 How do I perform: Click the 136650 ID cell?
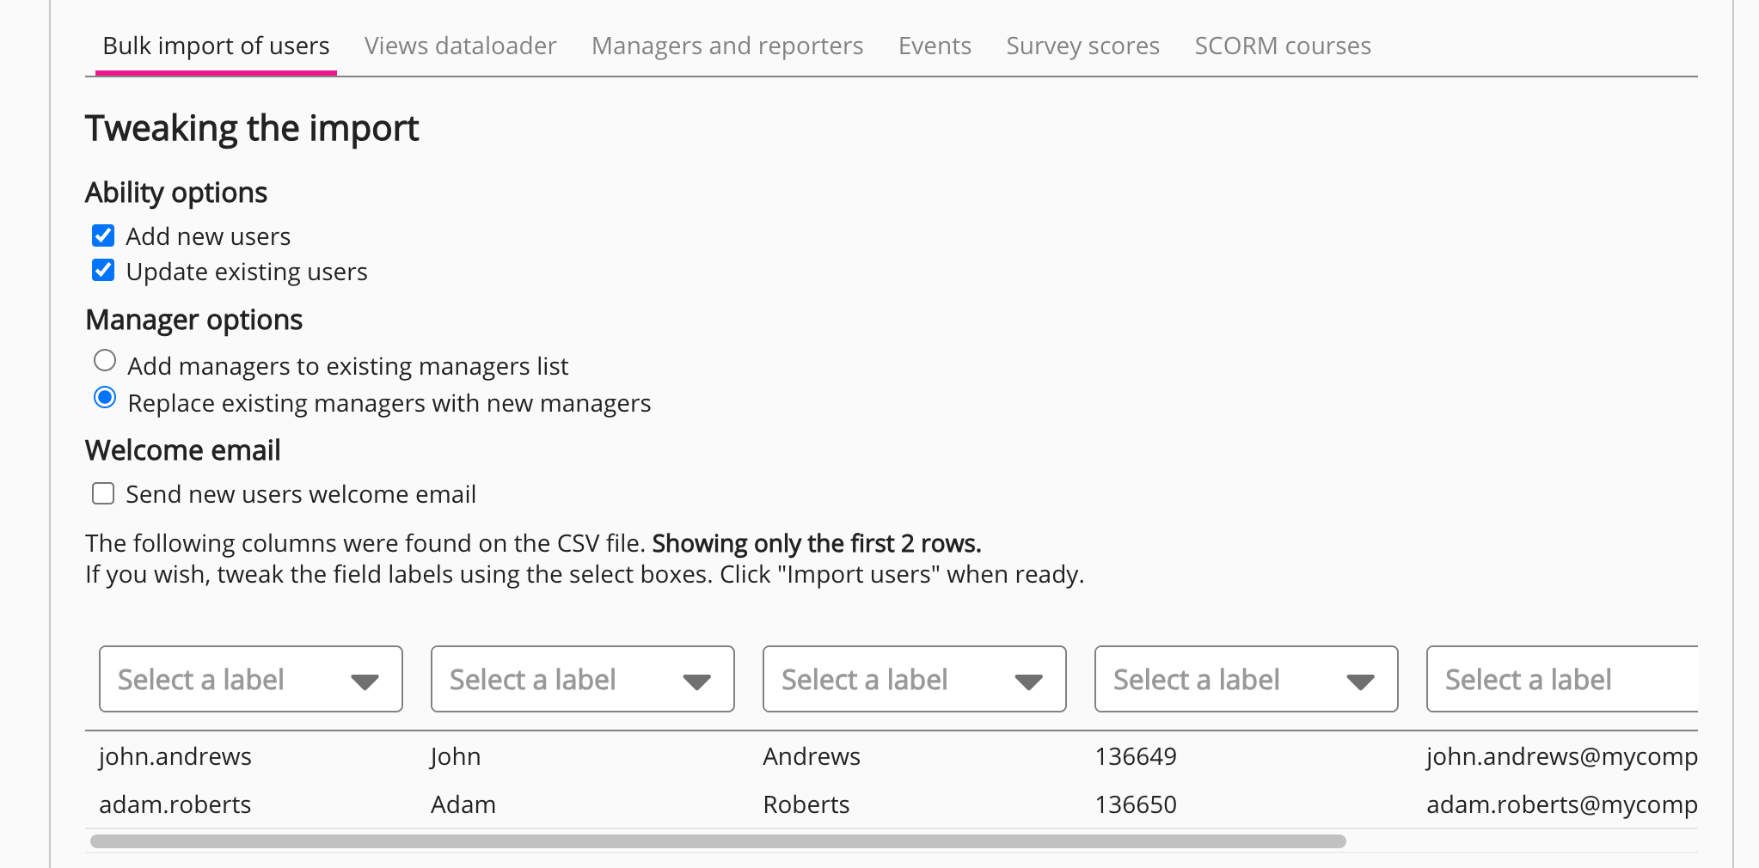pyautogui.click(x=1136, y=804)
